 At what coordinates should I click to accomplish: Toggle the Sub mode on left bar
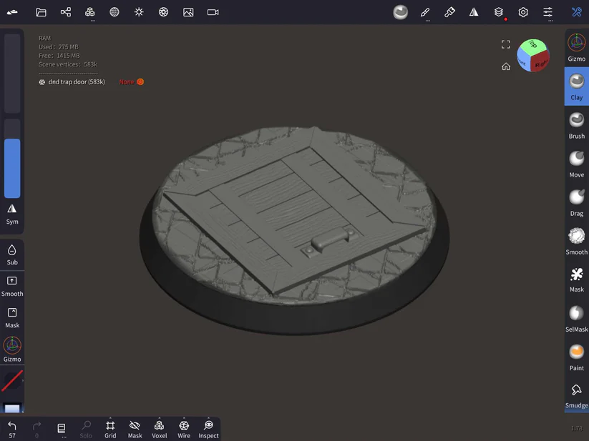tap(12, 255)
